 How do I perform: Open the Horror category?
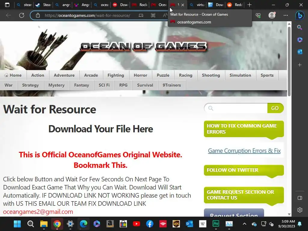point(140,75)
